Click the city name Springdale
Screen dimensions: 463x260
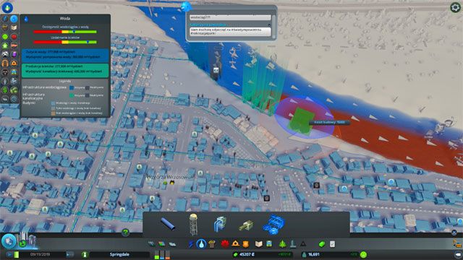pos(119,254)
